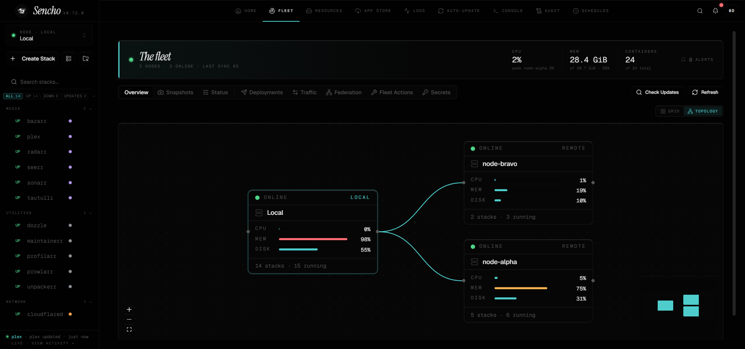Viewport: 745px width, 349px height.
Task: Open the Console
Action: point(508,11)
